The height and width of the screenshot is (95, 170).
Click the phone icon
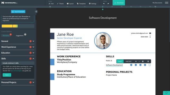pyautogui.click(x=150, y=37)
